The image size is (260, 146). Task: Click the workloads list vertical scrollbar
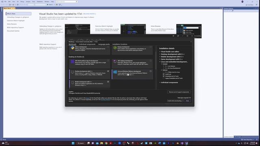[156, 60]
